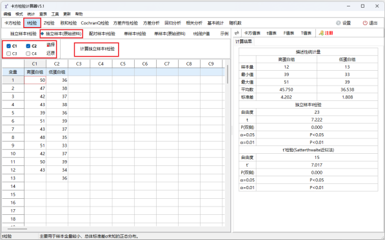Select the C2 column header
385x240 pixels.
(57, 64)
